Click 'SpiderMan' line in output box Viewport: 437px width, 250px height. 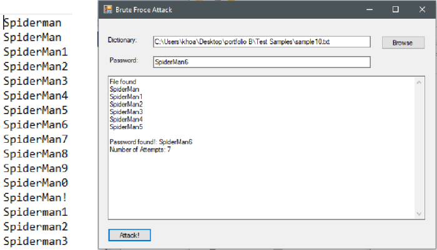[x=124, y=89]
